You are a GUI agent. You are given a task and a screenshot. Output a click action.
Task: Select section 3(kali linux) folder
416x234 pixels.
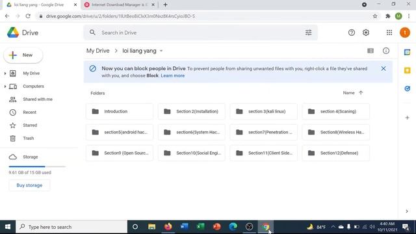coord(264,111)
